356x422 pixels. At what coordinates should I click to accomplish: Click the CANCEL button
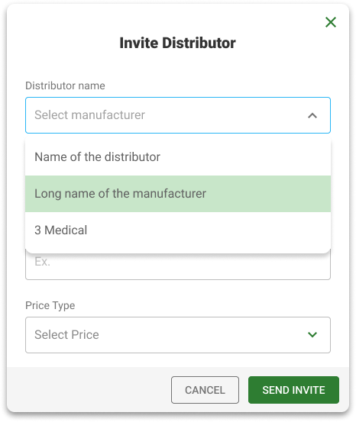coord(205,390)
